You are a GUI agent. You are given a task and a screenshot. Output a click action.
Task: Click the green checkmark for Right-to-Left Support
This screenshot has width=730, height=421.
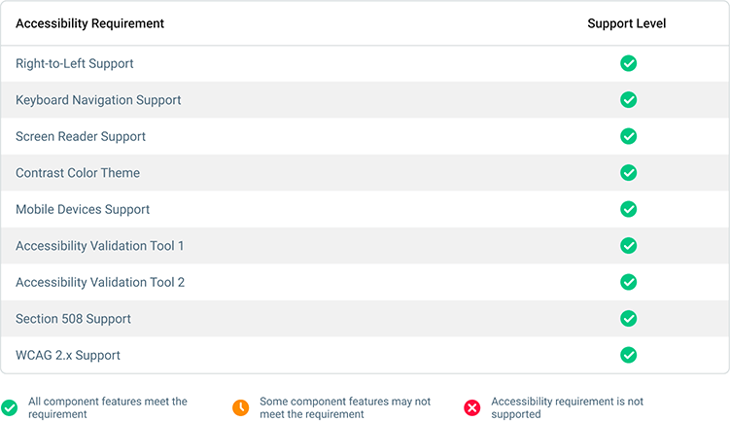pyautogui.click(x=628, y=63)
